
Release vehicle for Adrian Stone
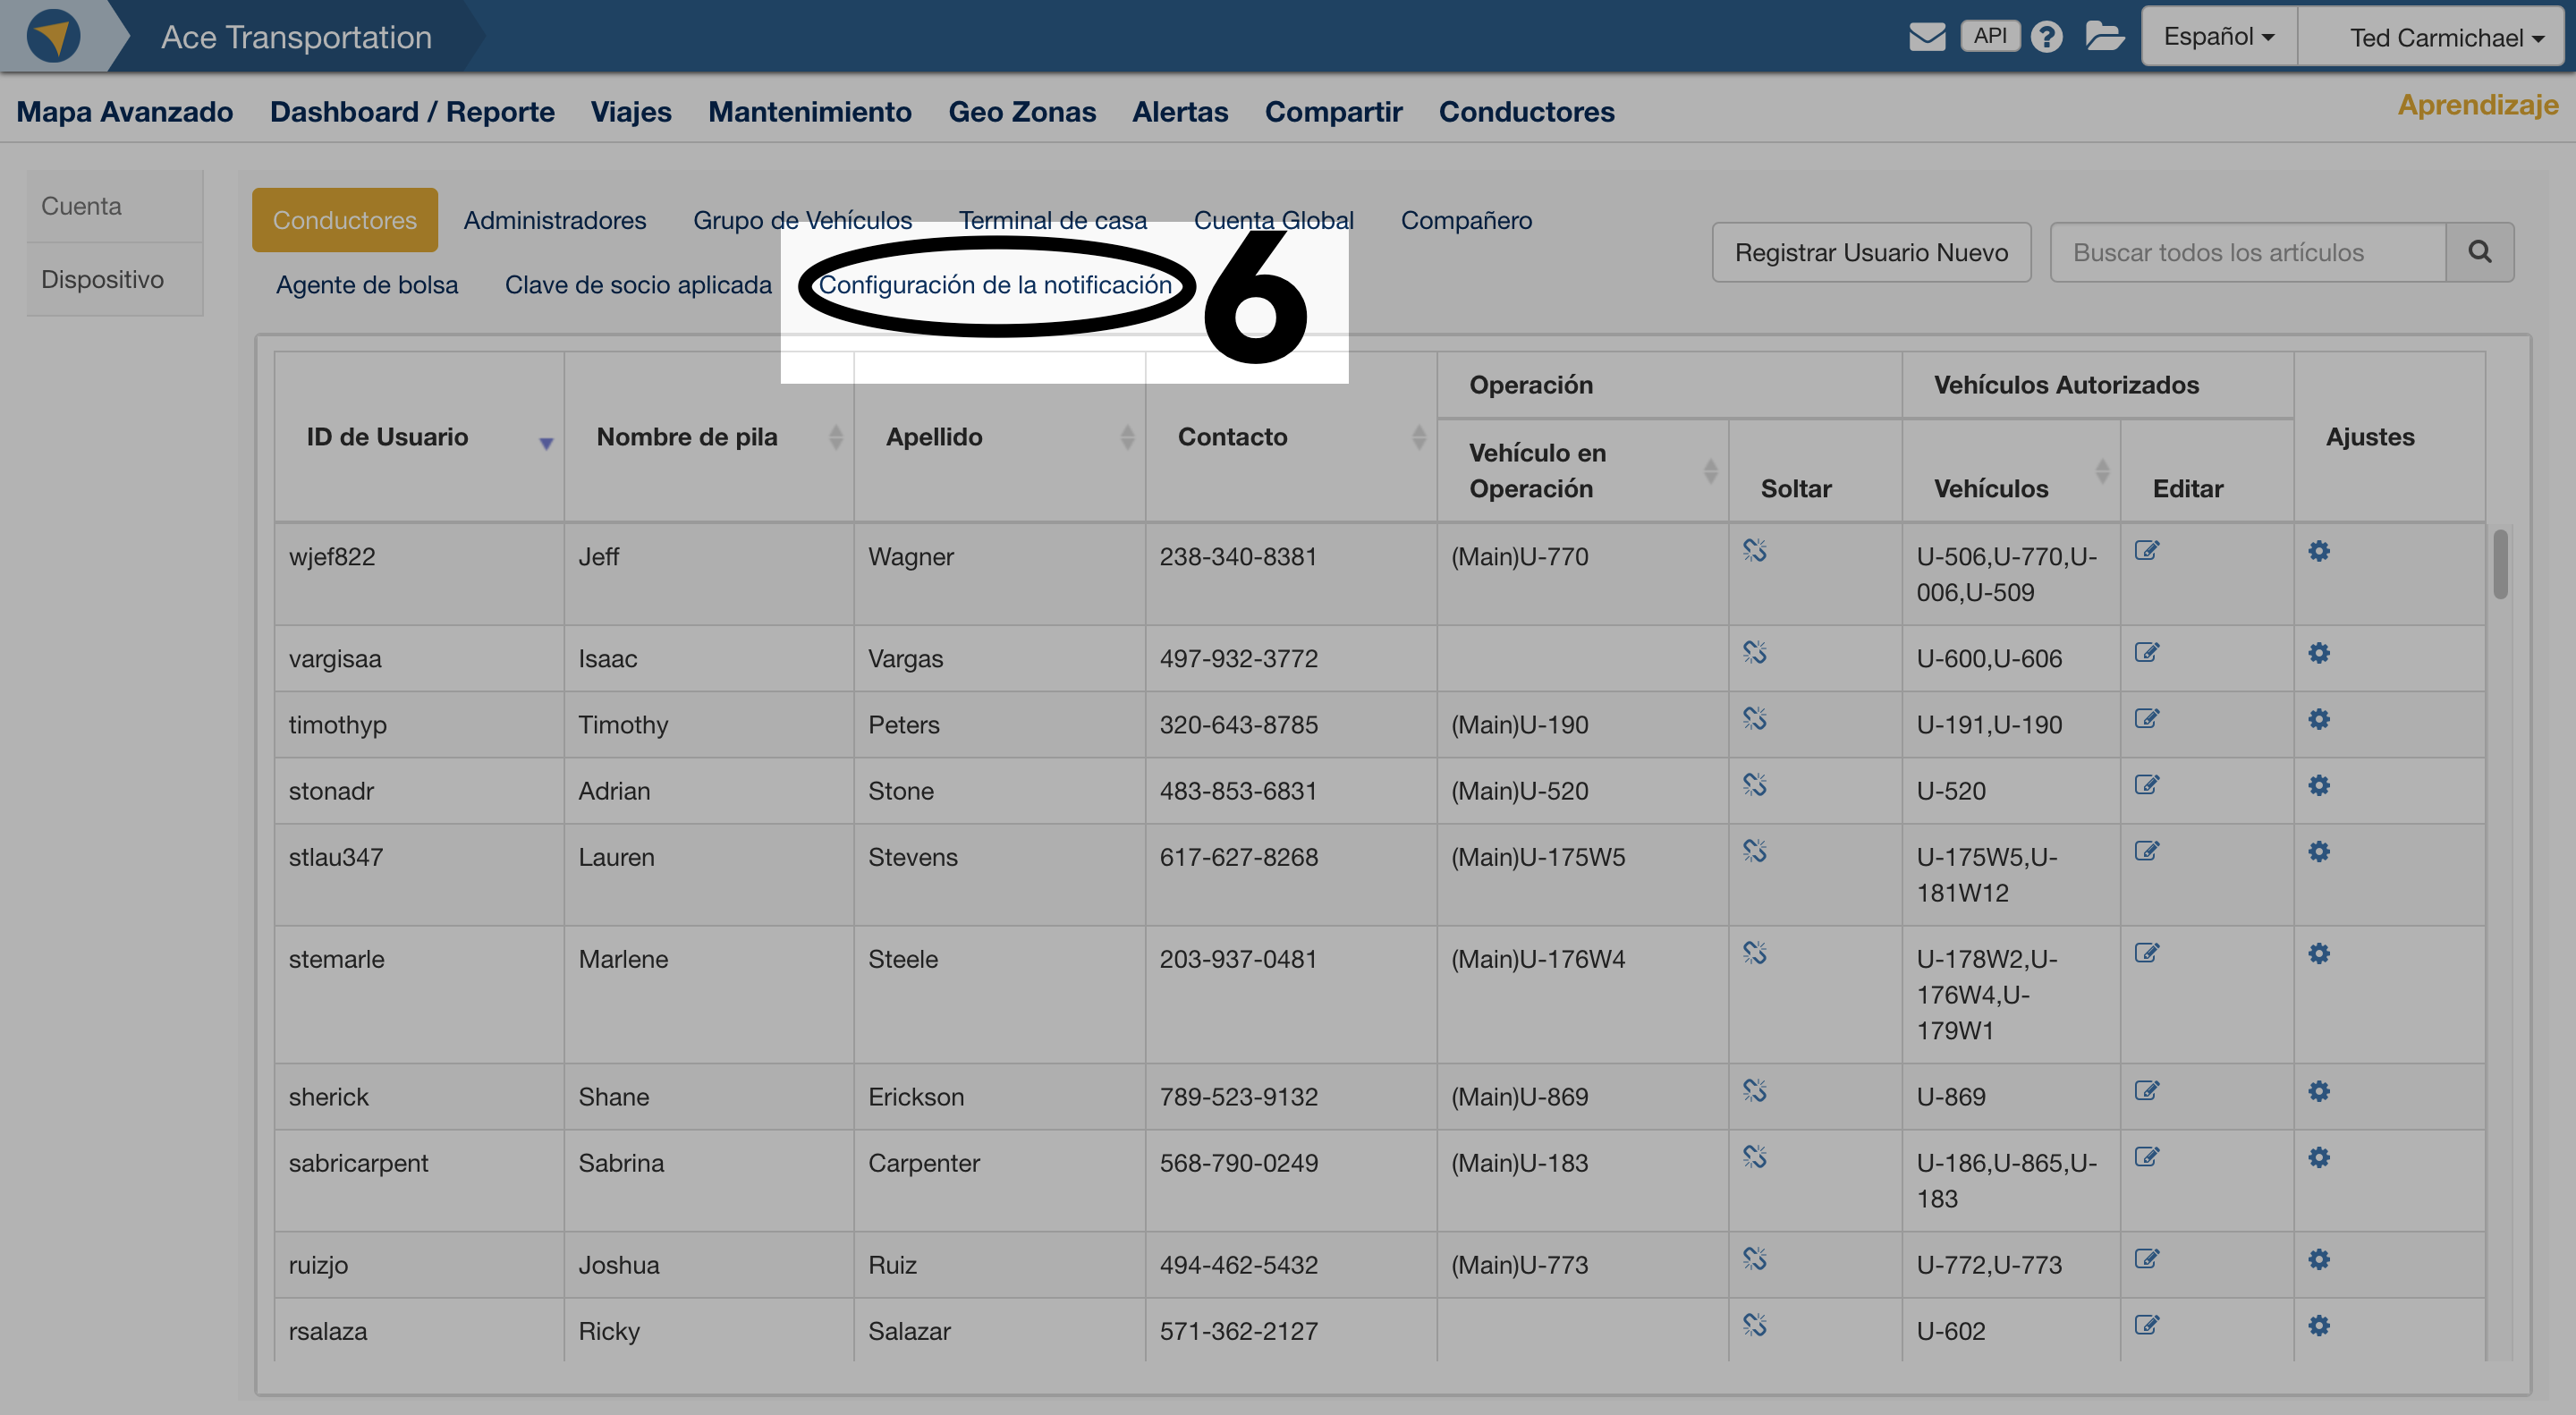click(x=1754, y=785)
